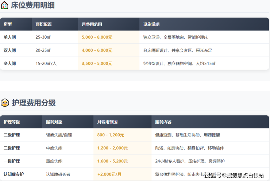This screenshot has width=270, height=181.
Task: Click the 服务内容 column header
Action: point(163,122)
